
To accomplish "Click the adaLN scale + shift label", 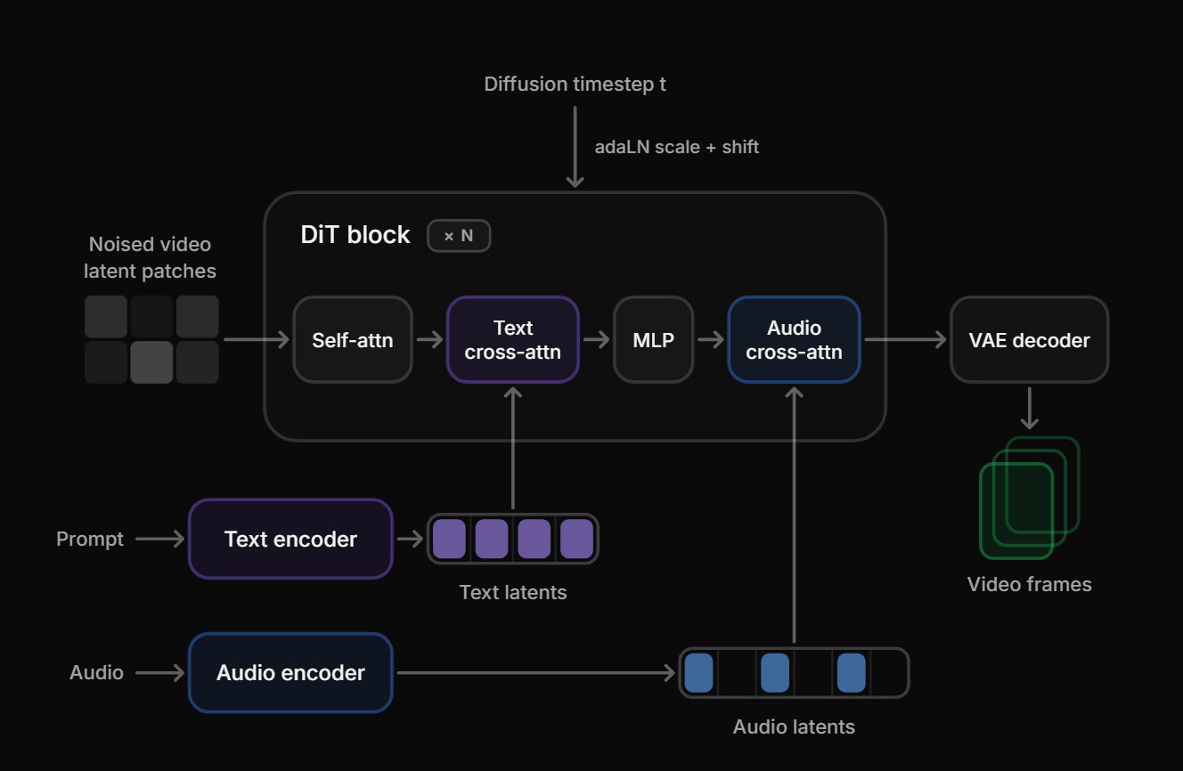I will pyautogui.click(x=677, y=147).
